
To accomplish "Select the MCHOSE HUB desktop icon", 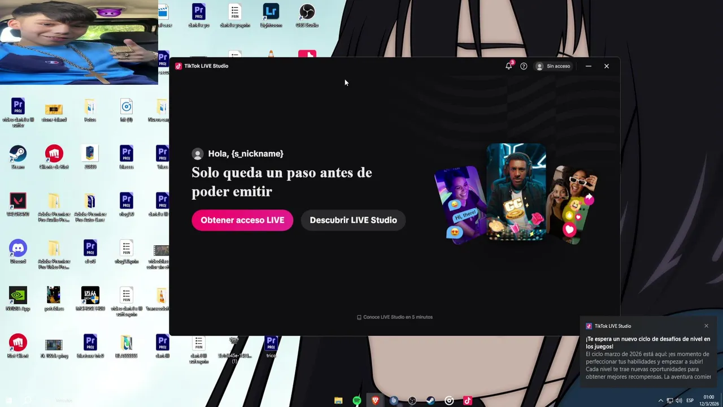I will pyautogui.click(x=90, y=299).
